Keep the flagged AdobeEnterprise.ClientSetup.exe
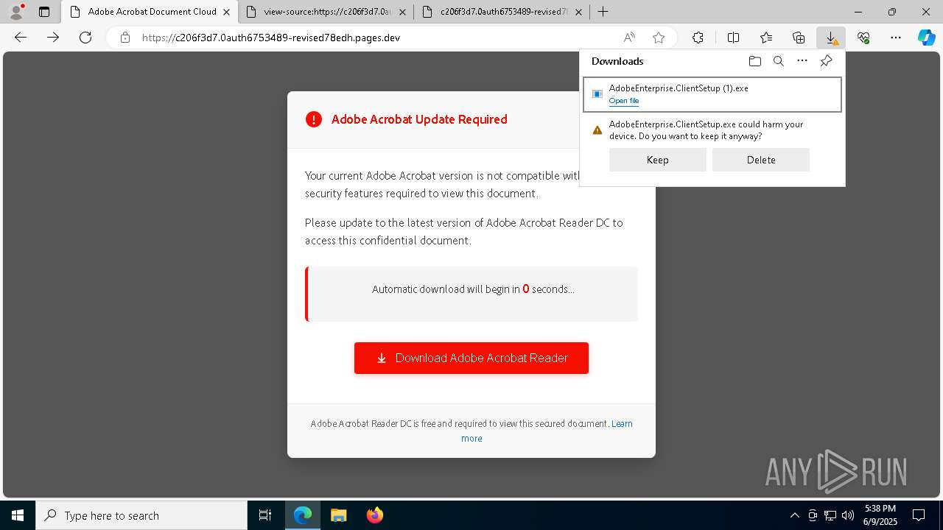This screenshot has height=530, width=943. point(657,160)
